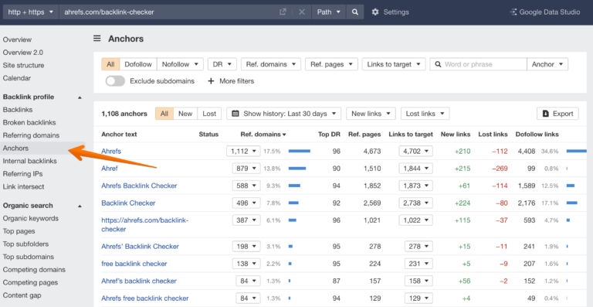This screenshot has width=593, height=307.
Task: Toggle the Exclude subdomains switch
Action: (115, 81)
